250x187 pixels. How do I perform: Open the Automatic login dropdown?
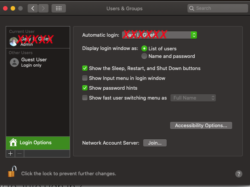point(159,35)
